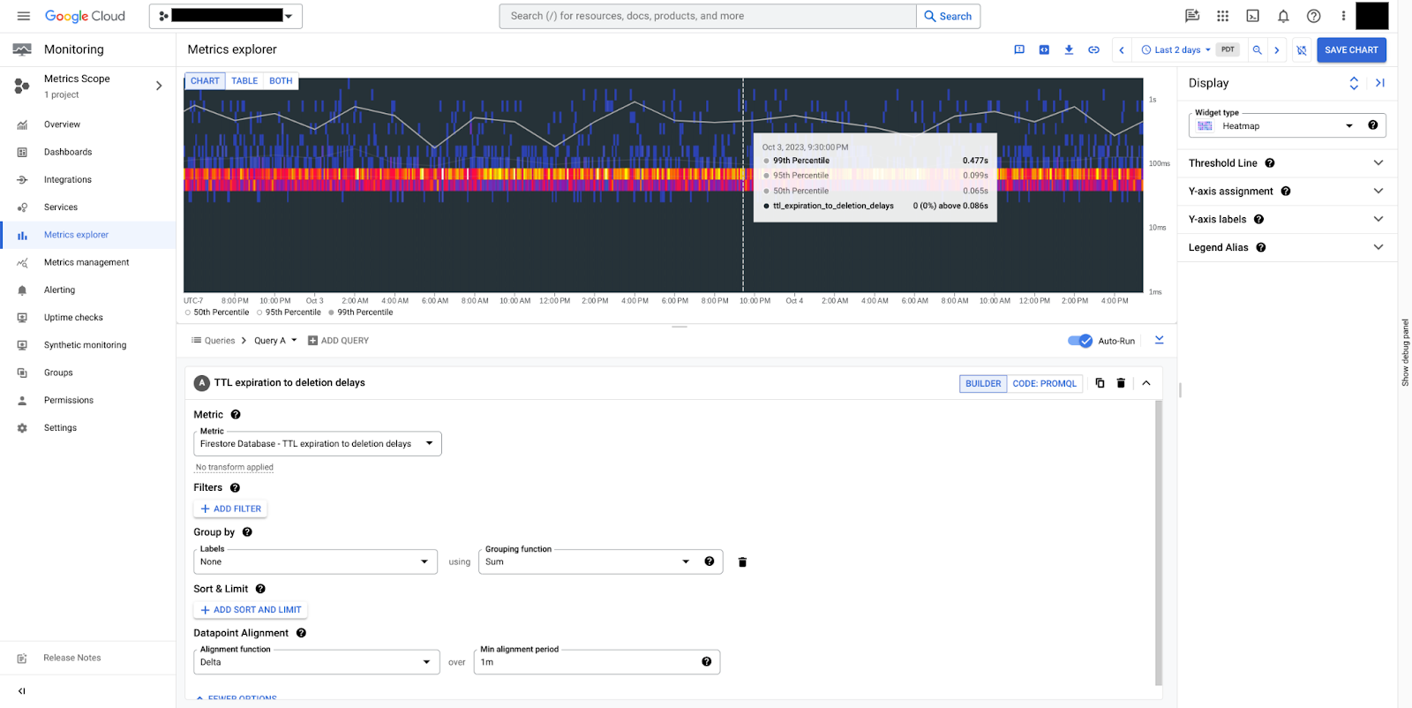
Task: Toggle the 99th Percentile legend item
Action: [360, 313]
